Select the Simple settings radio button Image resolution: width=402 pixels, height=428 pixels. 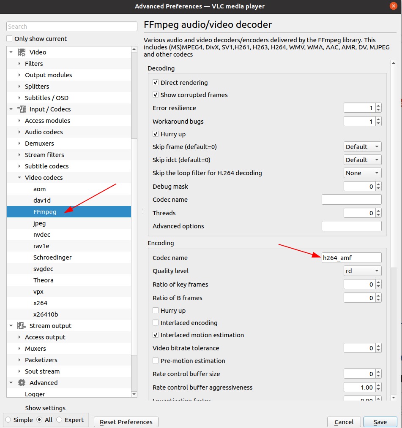click(8, 420)
